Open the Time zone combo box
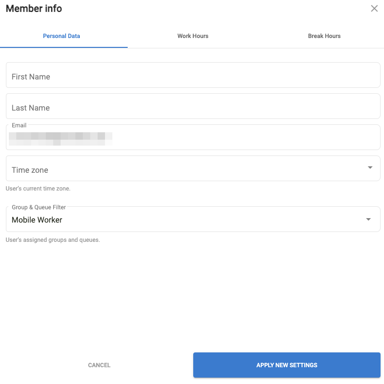This screenshot has height=384, width=384. click(x=187, y=169)
